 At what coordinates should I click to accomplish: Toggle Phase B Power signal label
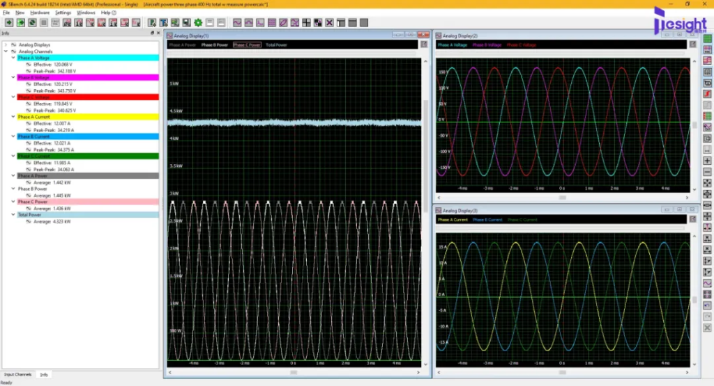pyautogui.click(x=215, y=45)
